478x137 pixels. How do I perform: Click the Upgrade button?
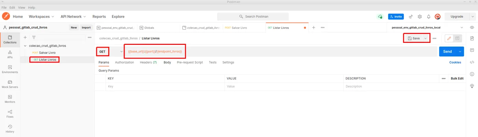tap(456, 17)
